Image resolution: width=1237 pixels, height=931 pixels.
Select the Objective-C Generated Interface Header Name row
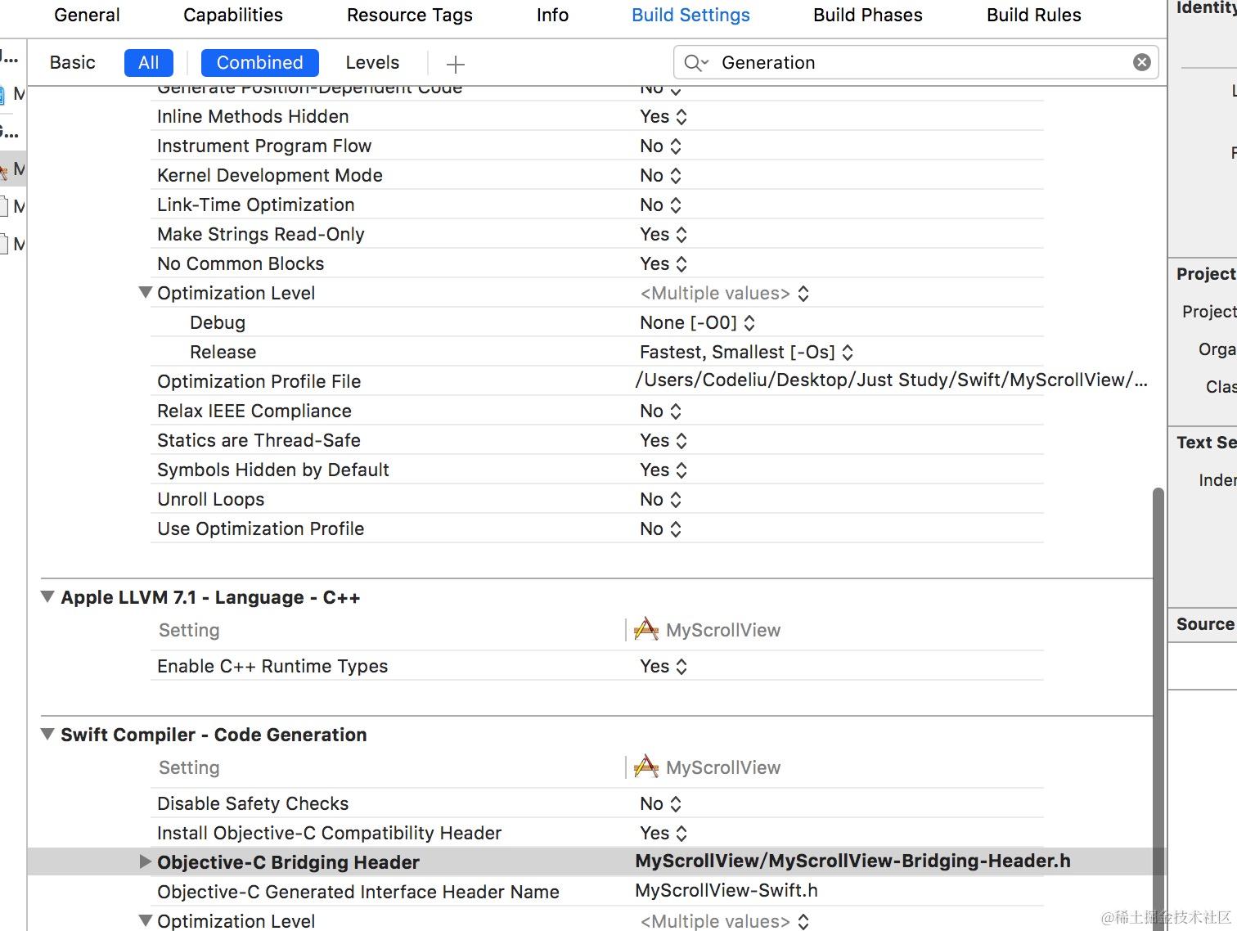[x=597, y=892]
